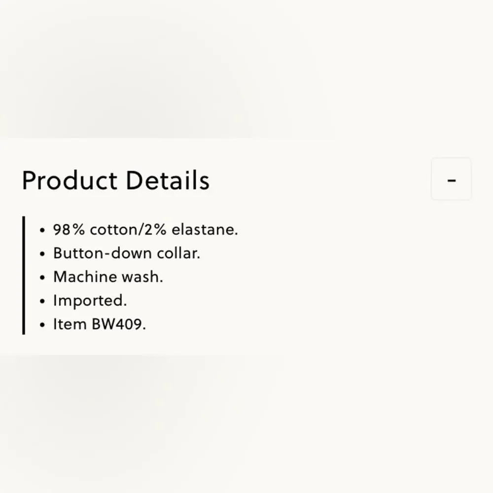Screen dimensions: 493x493
Task: Click the word collar
Action: click(178, 253)
